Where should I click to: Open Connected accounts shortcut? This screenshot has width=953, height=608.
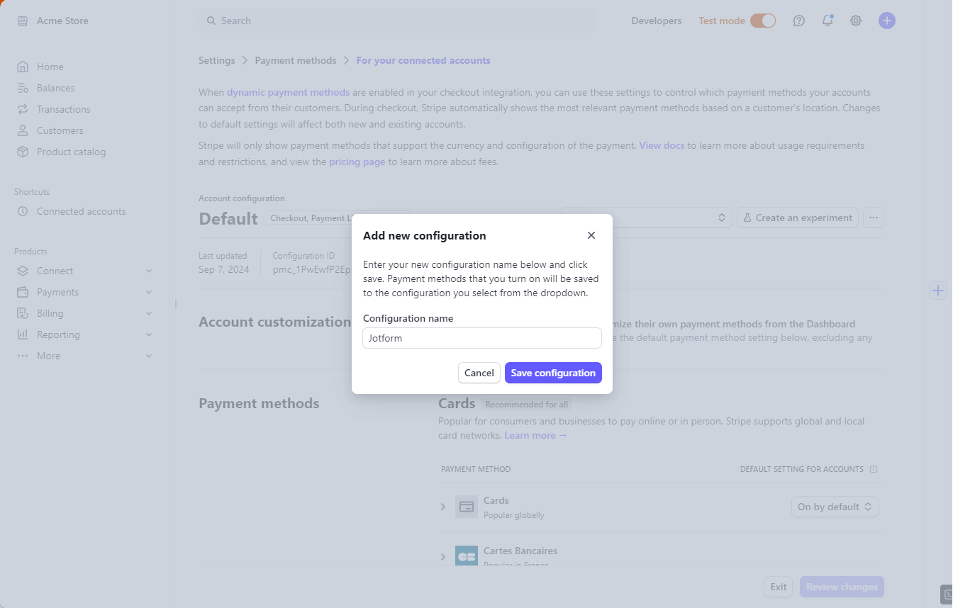81,211
